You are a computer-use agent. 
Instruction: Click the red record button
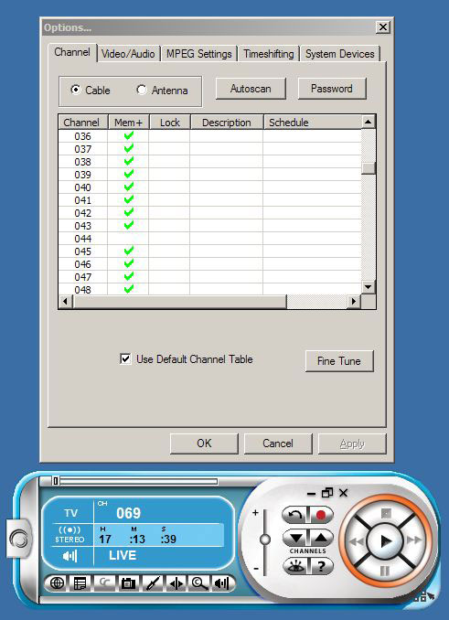click(321, 515)
